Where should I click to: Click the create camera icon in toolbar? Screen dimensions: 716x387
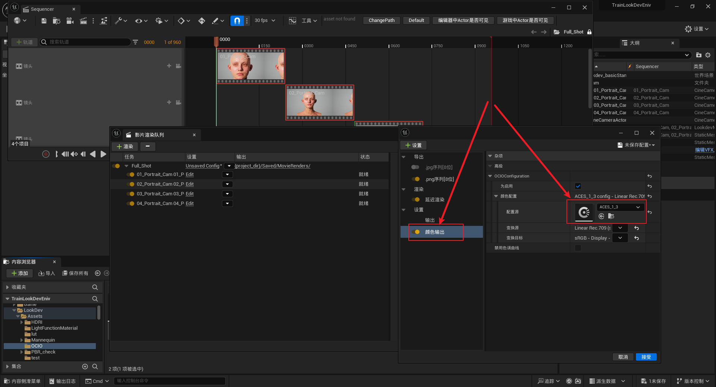(x=70, y=21)
